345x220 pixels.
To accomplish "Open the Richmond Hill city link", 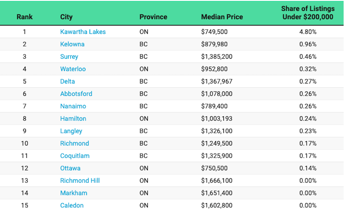I will [80, 180].
